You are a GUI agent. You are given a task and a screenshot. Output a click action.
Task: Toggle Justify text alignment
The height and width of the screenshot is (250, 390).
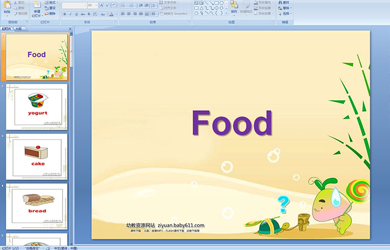pyautogui.click(x=141, y=14)
